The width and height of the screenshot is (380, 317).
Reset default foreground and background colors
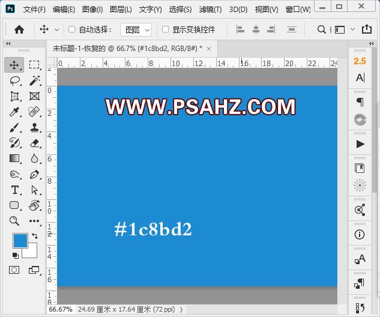tap(15, 255)
